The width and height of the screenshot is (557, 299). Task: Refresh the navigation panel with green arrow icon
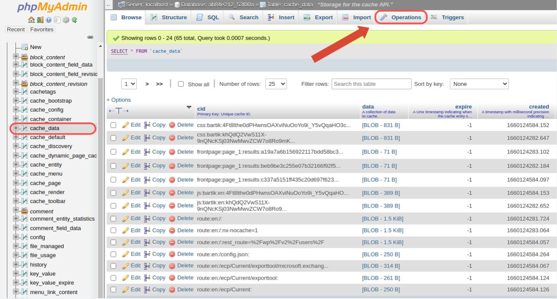(74, 20)
